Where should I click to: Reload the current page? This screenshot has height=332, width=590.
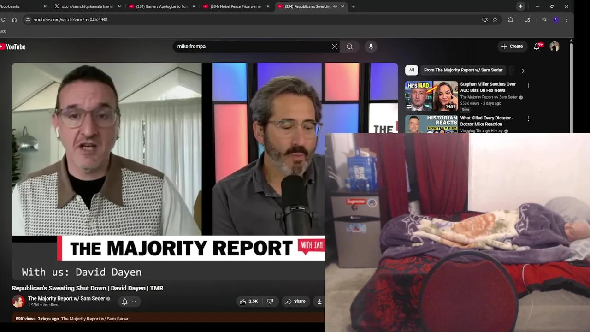(x=3, y=20)
